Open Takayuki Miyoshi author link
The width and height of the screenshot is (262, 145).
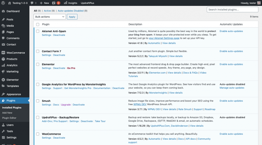pos(158,56)
